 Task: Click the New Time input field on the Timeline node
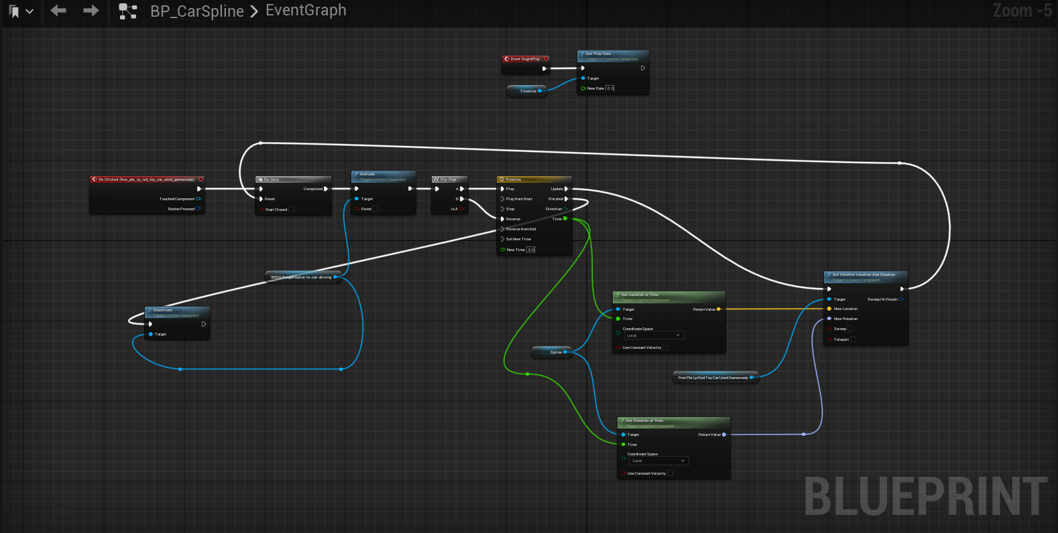[531, 250]
